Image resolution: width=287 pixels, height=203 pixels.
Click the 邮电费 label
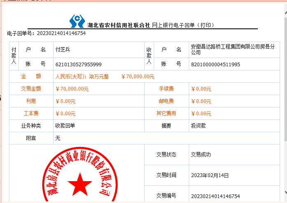click(x=166, y=101)
